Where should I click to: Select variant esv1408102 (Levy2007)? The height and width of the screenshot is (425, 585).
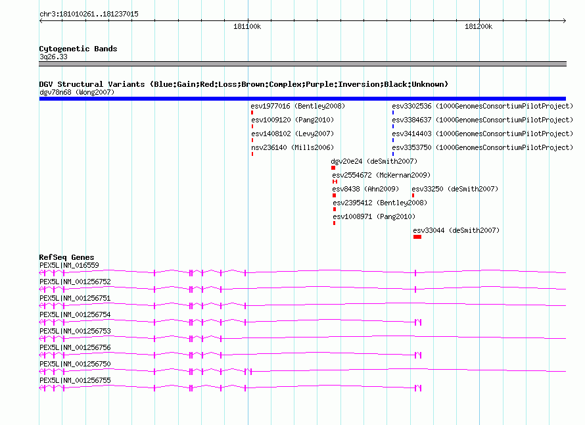click(x=292, y=134)
